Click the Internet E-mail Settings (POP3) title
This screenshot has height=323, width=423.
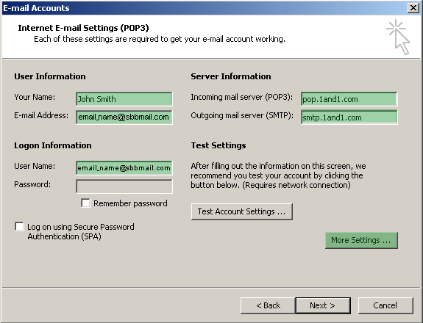point(83,28)
